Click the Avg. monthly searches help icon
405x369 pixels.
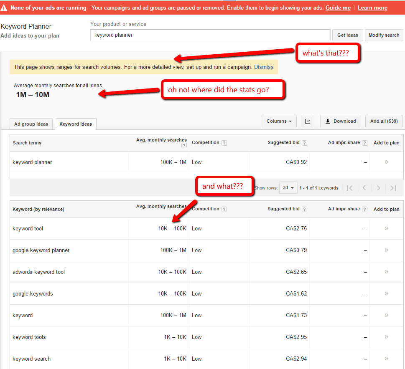[184, 145]
